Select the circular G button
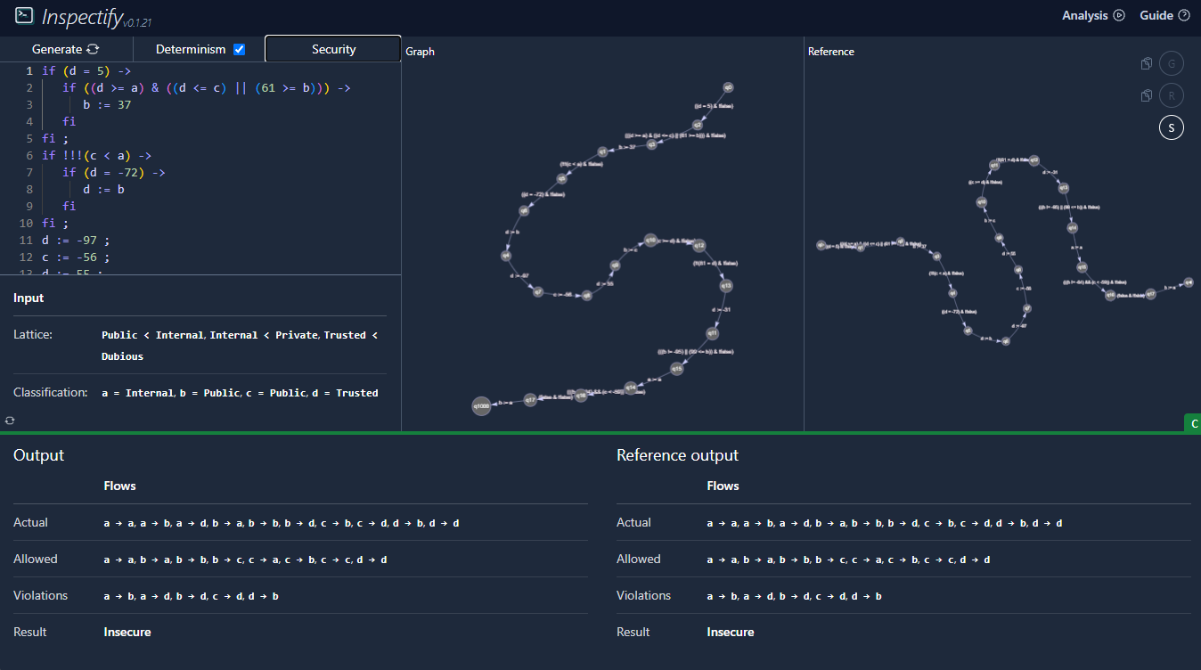The width and height of the screenshot is (1201, 670). 1172,64
